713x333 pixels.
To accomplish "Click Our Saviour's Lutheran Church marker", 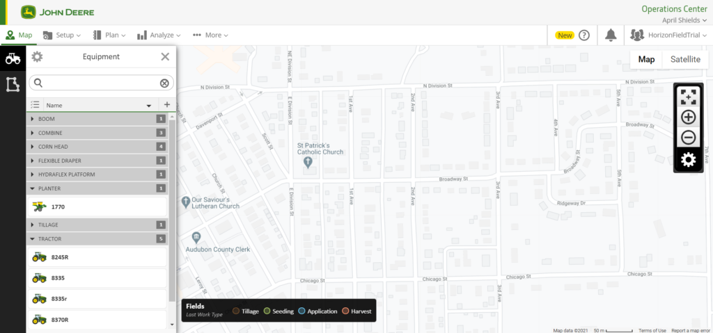I will 185,202.
